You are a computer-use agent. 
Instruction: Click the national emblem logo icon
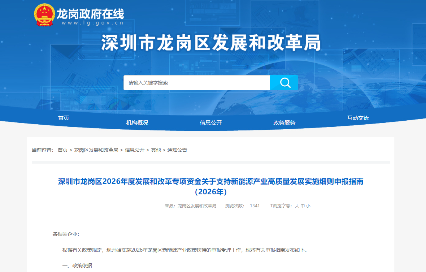[44, 15]
